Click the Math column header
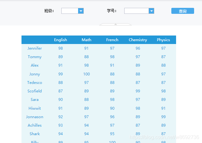 pyautogui.click(x=86, y=40)
